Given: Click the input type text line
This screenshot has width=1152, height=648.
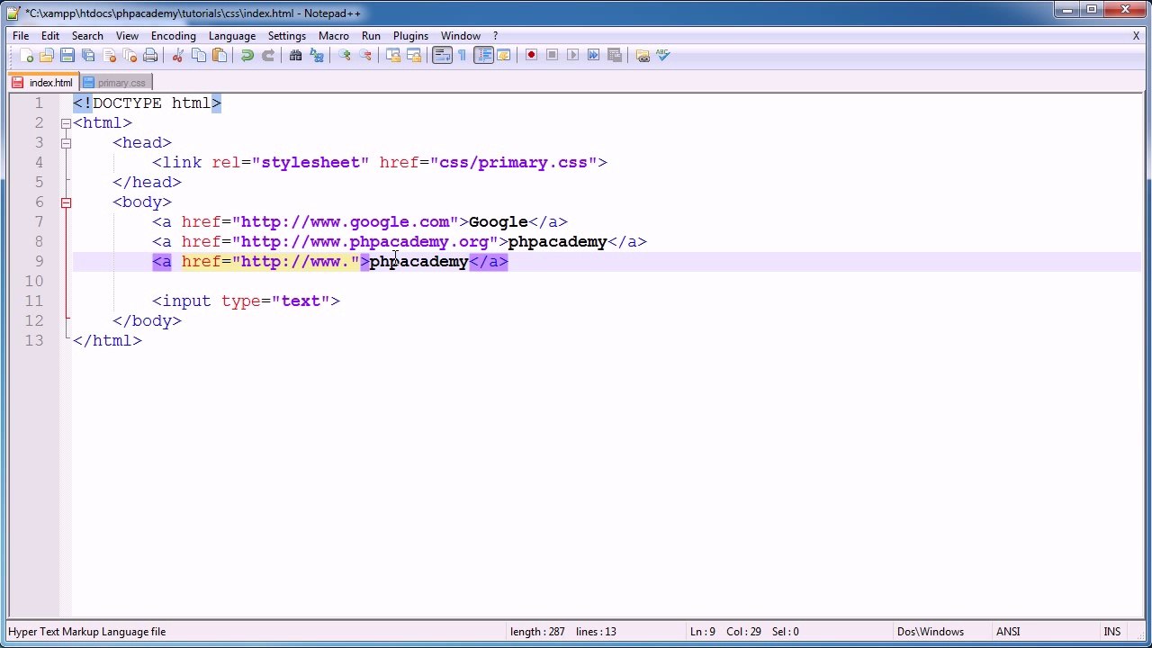Looking at the screenshot, I should pyautogui.click(x=246, y=301).
